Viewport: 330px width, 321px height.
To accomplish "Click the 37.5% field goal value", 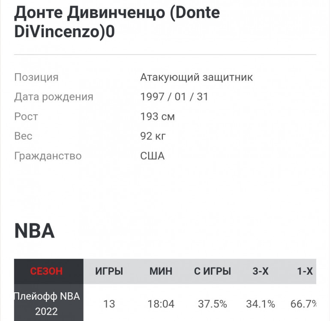I will pos(212,304).
